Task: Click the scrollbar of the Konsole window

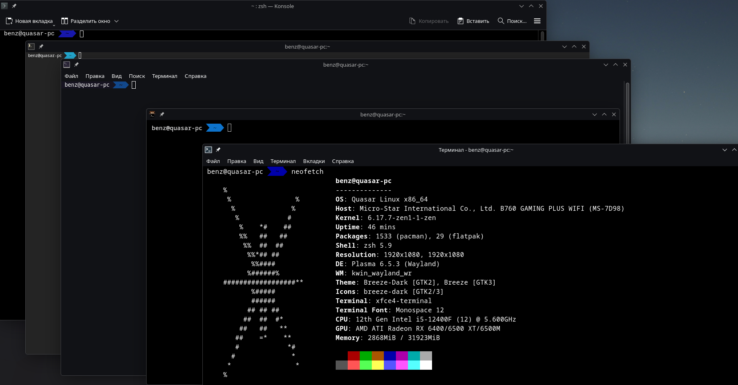Action: tap(542, 36)
